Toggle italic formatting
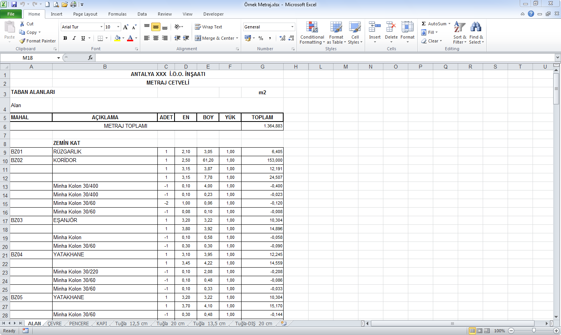The width and height of the screenshot is (561, 335). pos(74,38)
